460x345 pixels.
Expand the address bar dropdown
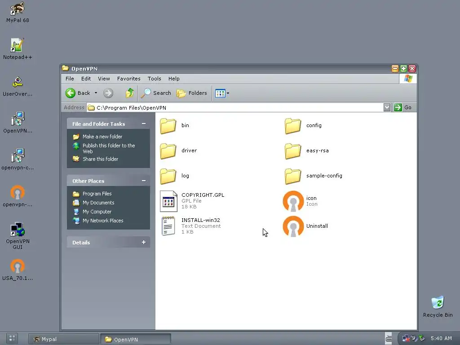pos(387,107)
